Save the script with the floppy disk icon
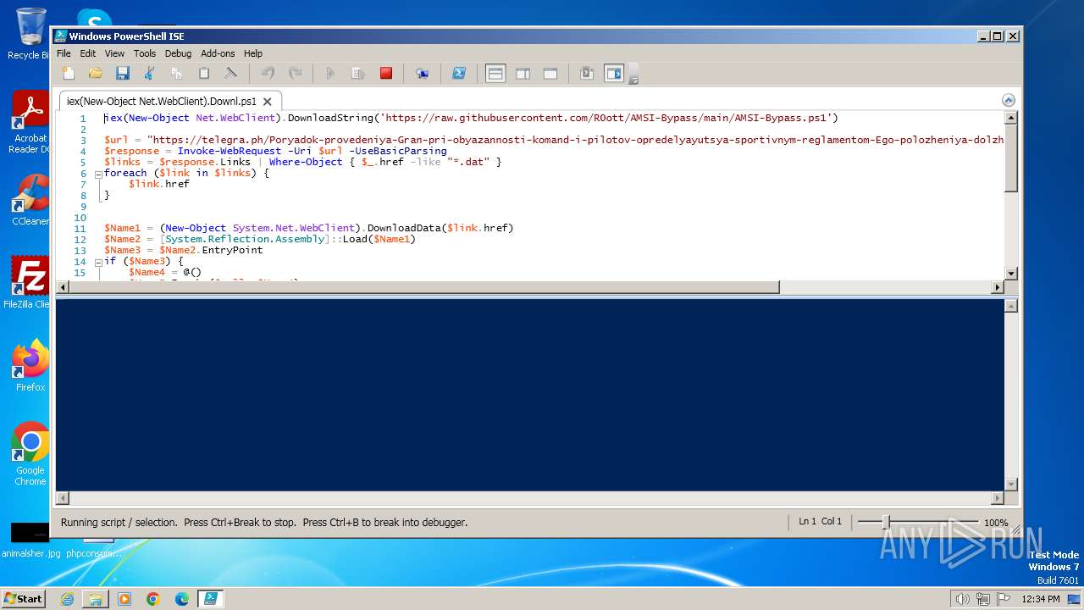Screen dimensions: 1084x610 point(123,74)
